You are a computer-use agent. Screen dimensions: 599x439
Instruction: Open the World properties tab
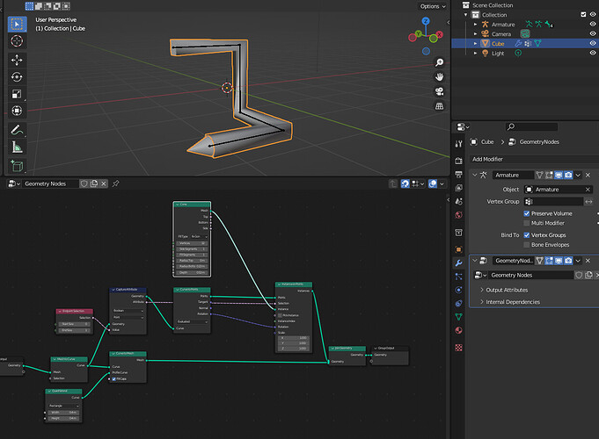click(459, 215)
